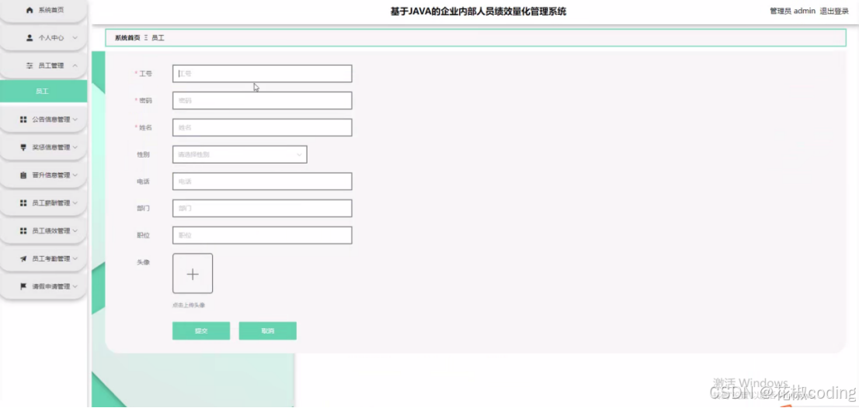Click the plus box to upload 头像
Viewport: 859px width, 408px height.
click(x=193, y=274)
